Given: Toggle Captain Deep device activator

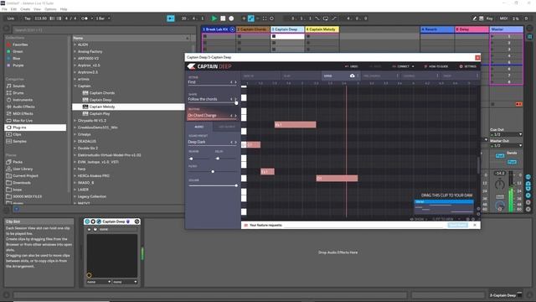Looking at the screenshot, I should pos(87,221).
